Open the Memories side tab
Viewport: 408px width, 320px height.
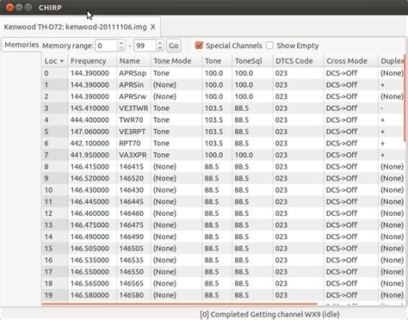click(x=22, y=45)
